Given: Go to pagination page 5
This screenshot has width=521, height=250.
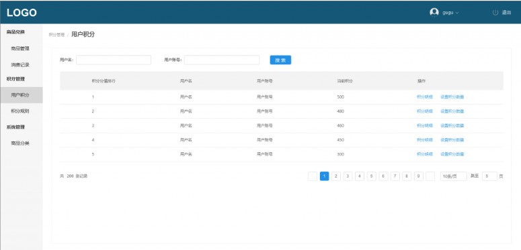Looking at the screenshot, I should tap(372, 176).
